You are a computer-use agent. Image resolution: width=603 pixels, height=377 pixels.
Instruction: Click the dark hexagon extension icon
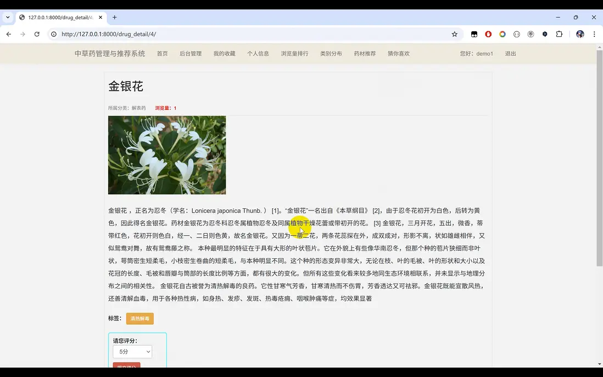tap(545, 34)
